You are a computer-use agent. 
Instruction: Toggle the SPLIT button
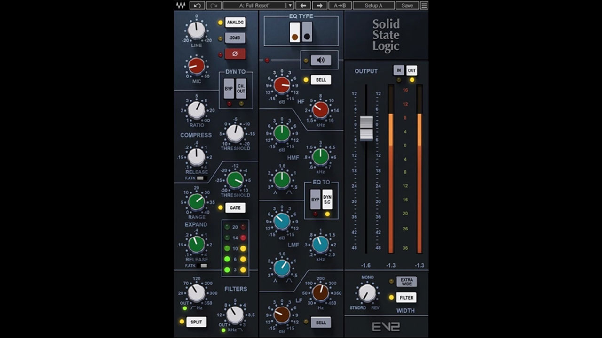pos(196,322)
